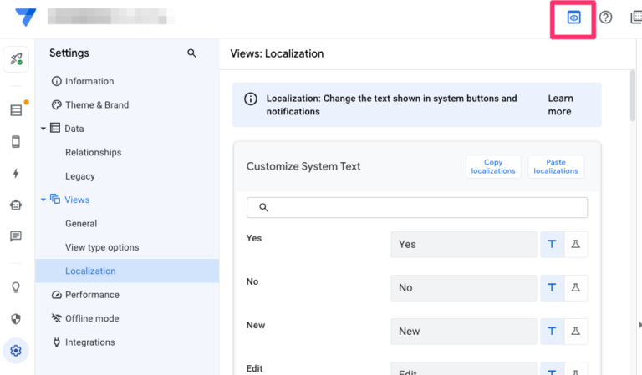This screenshot has height=375, width=642.
Task: Select the Actions lightning bolt icon
Action: click(x=16, y=173)
